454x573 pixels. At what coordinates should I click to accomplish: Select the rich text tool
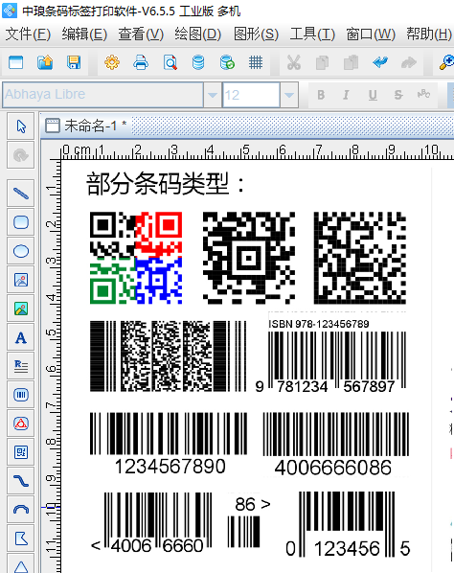21,366
